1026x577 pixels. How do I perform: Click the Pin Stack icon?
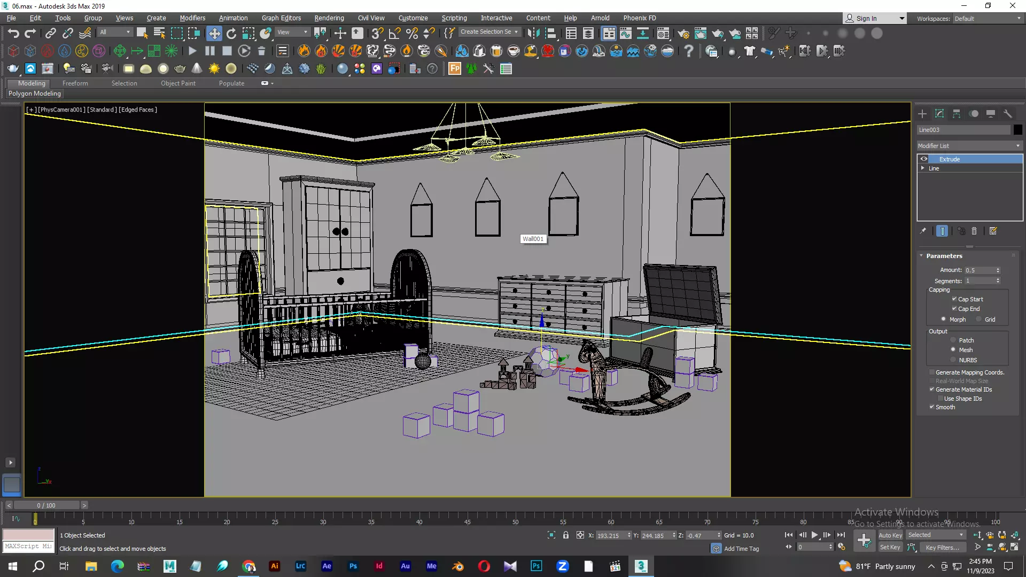pos(923,231)
